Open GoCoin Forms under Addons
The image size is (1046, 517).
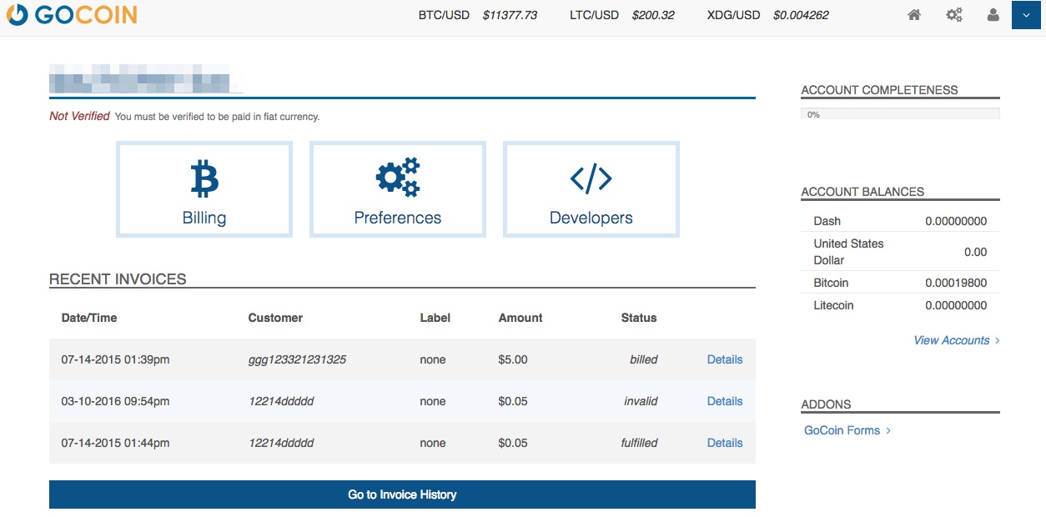[842, 430]
